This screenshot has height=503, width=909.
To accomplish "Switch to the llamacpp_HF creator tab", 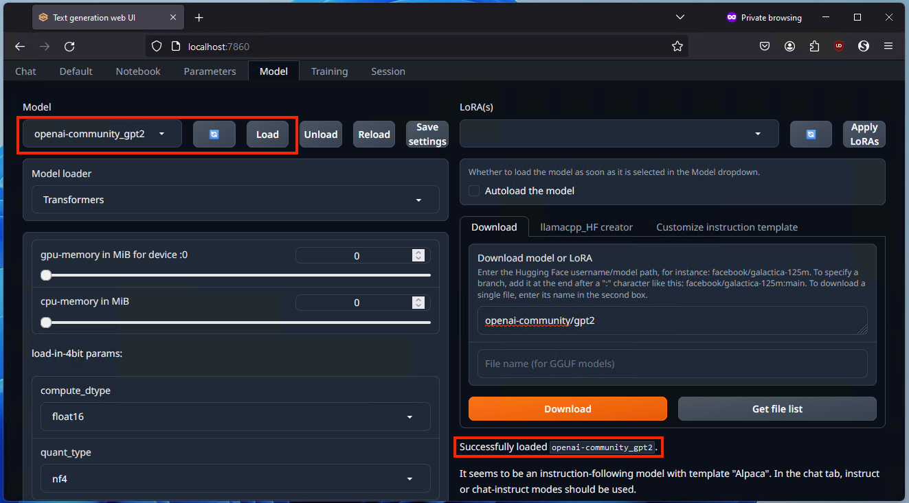I will click(587, 227).
